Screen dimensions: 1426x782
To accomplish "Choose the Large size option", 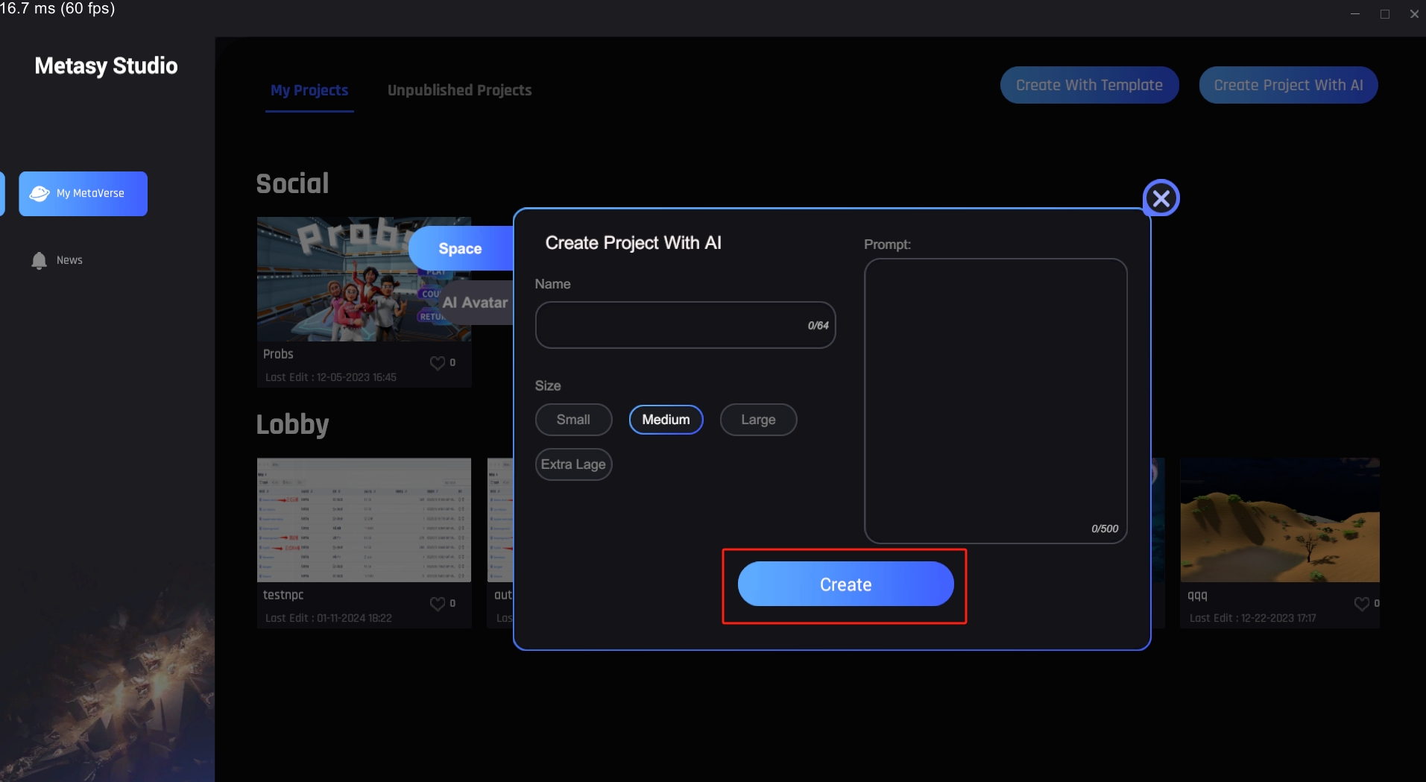I will click(758, 420).
